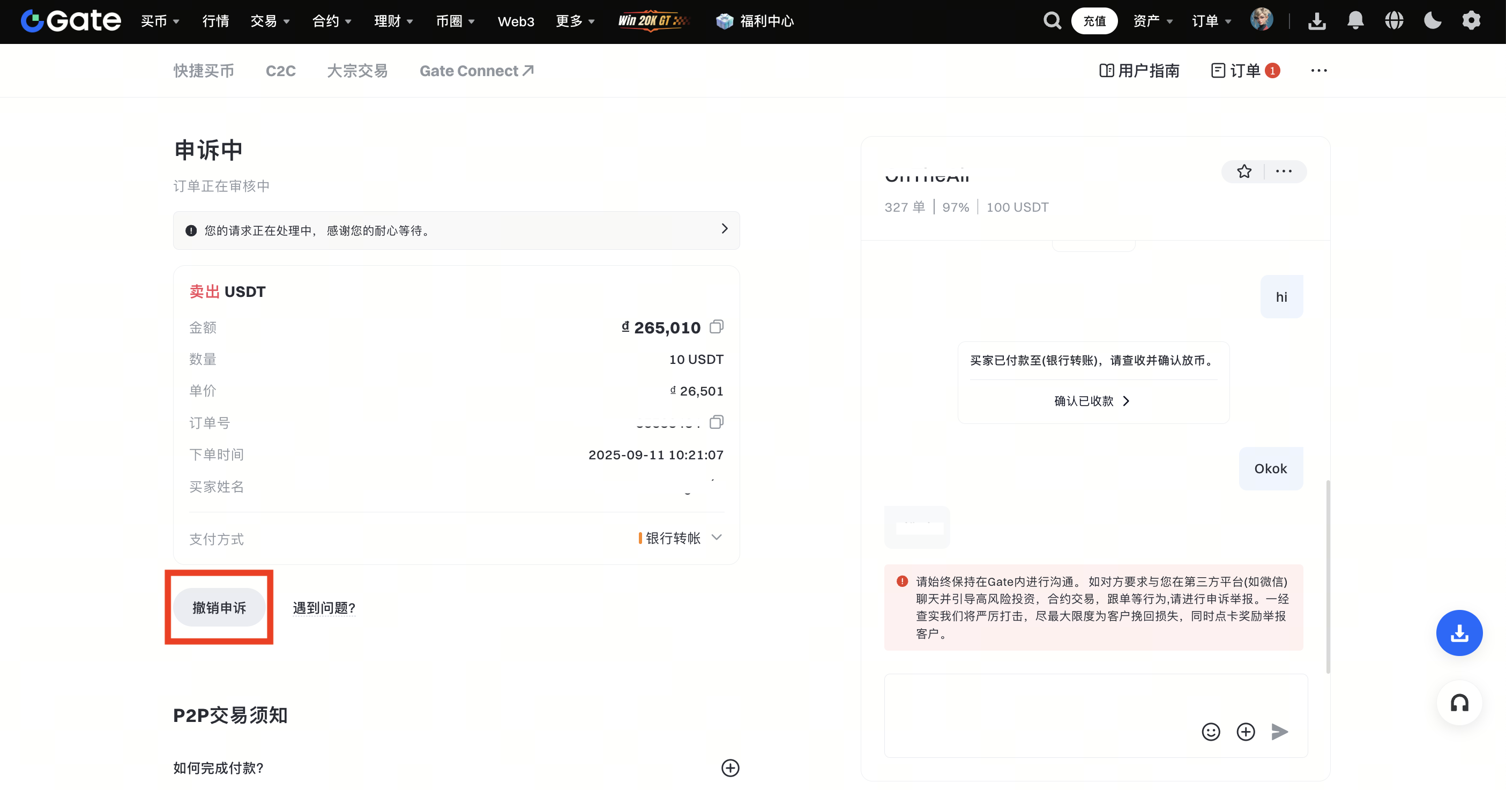Click the 遇到问题? link
The image size is (1506, 790).
click(324, 608)
